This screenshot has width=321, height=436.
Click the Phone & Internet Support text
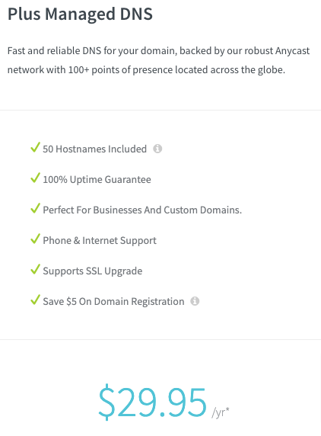(100, 241)
